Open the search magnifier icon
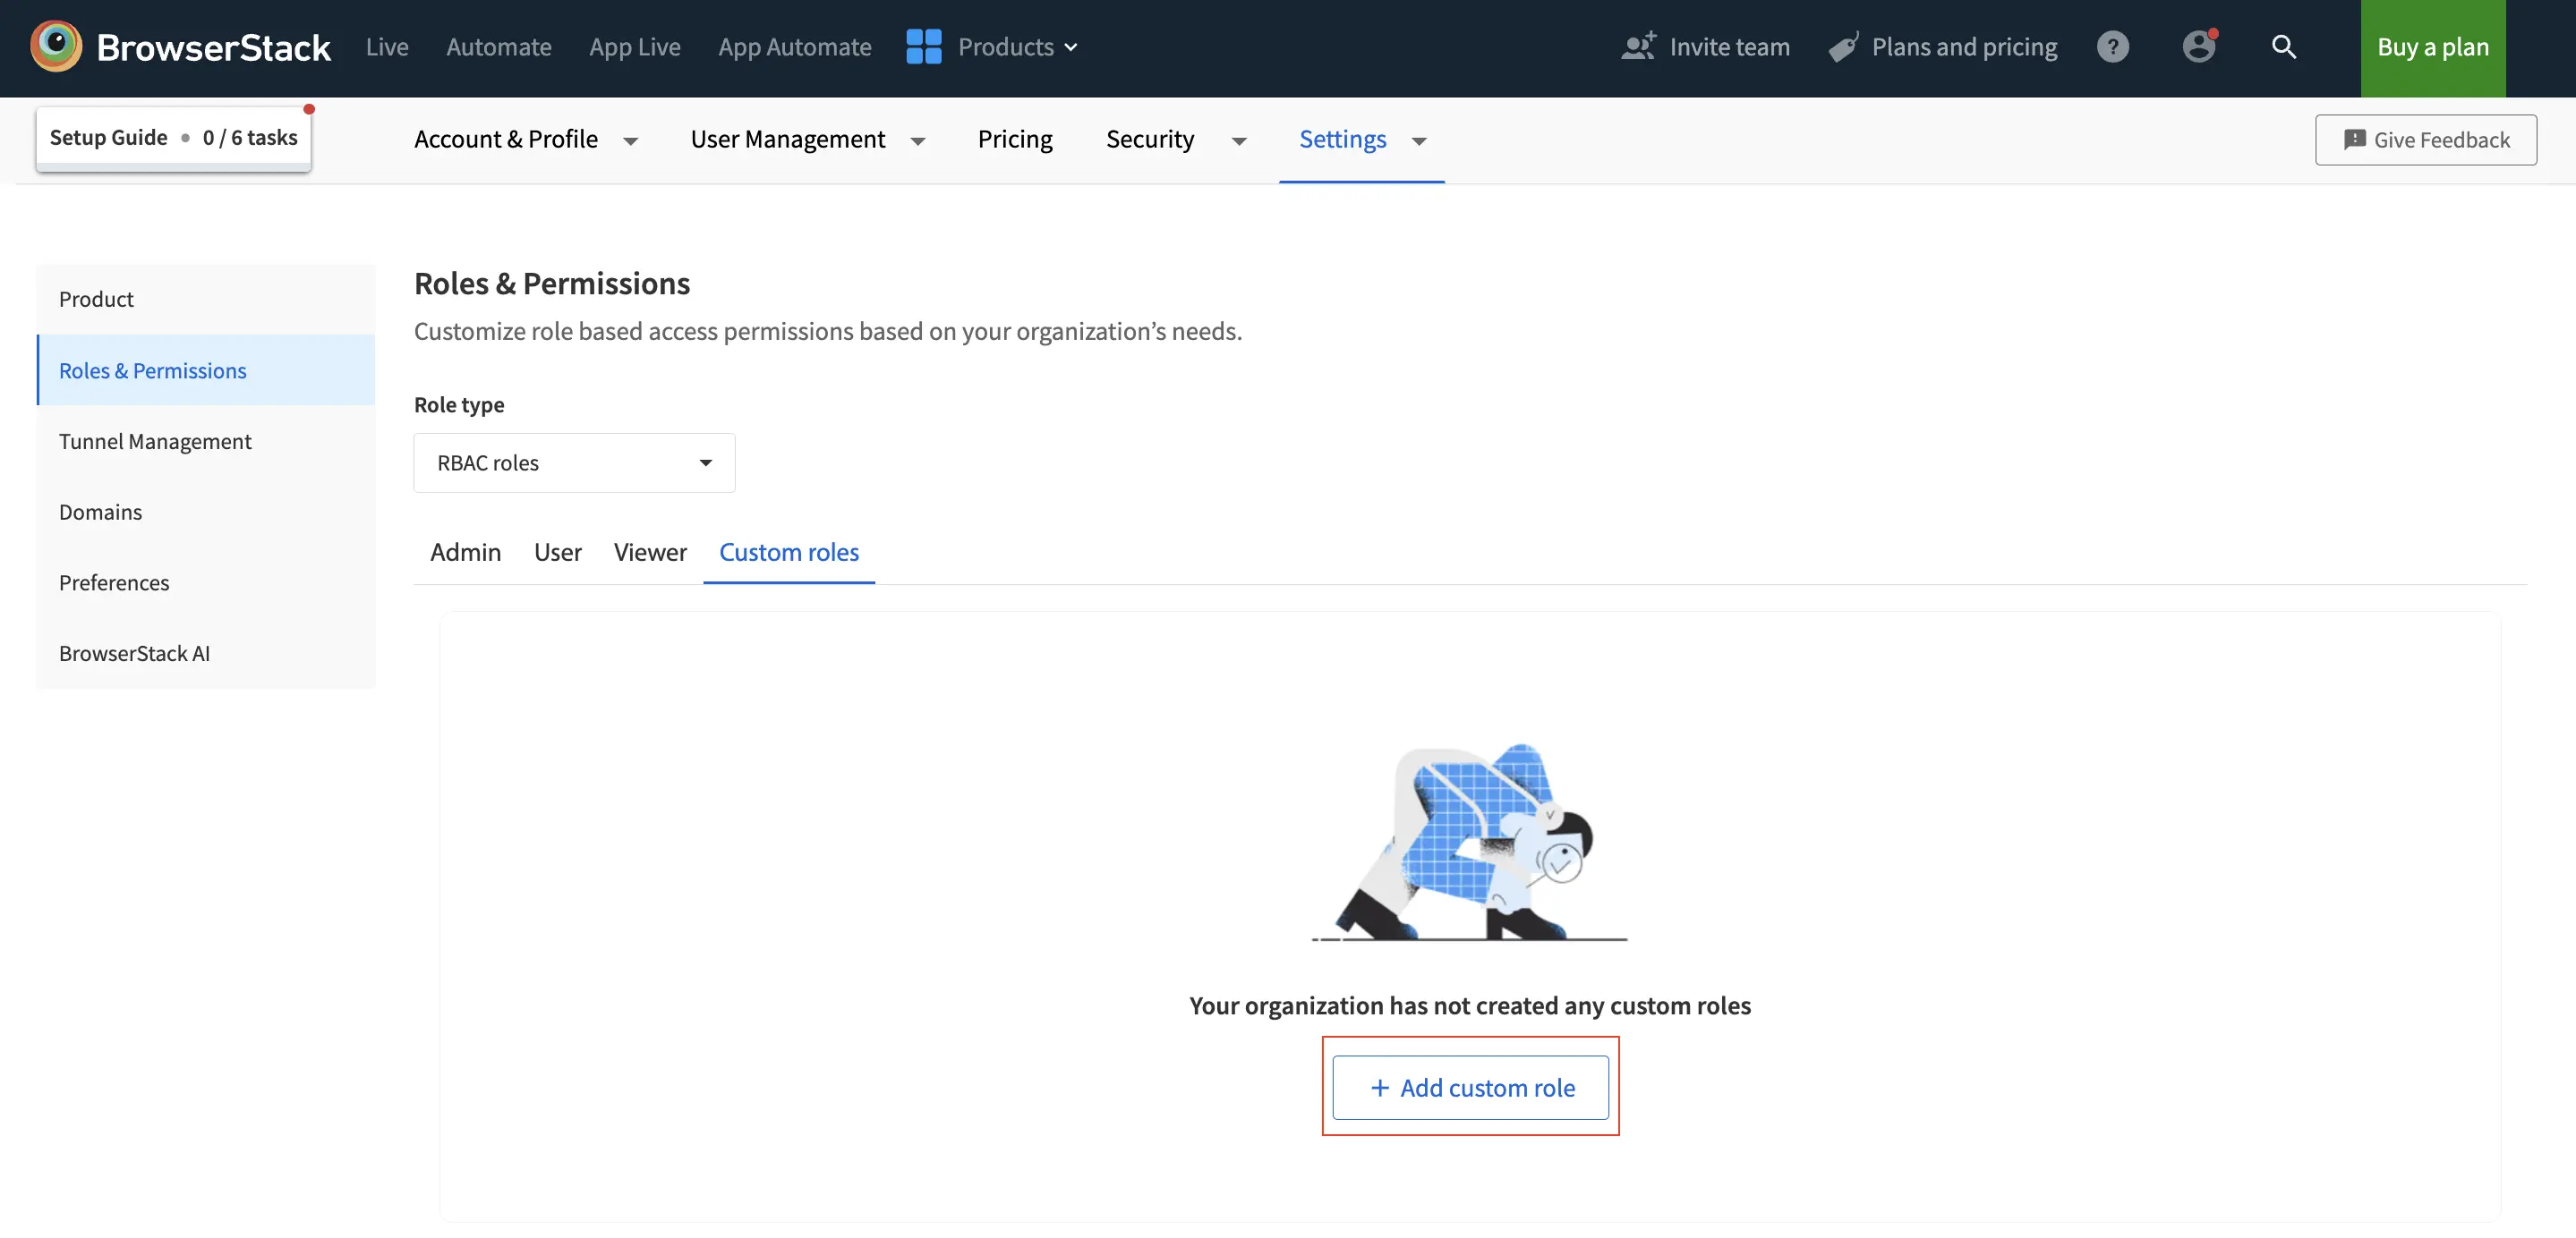The image size is (2576, 1238). point(2285,46)
